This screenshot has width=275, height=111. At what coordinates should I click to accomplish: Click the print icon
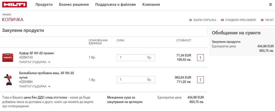(x=262, y=20)
